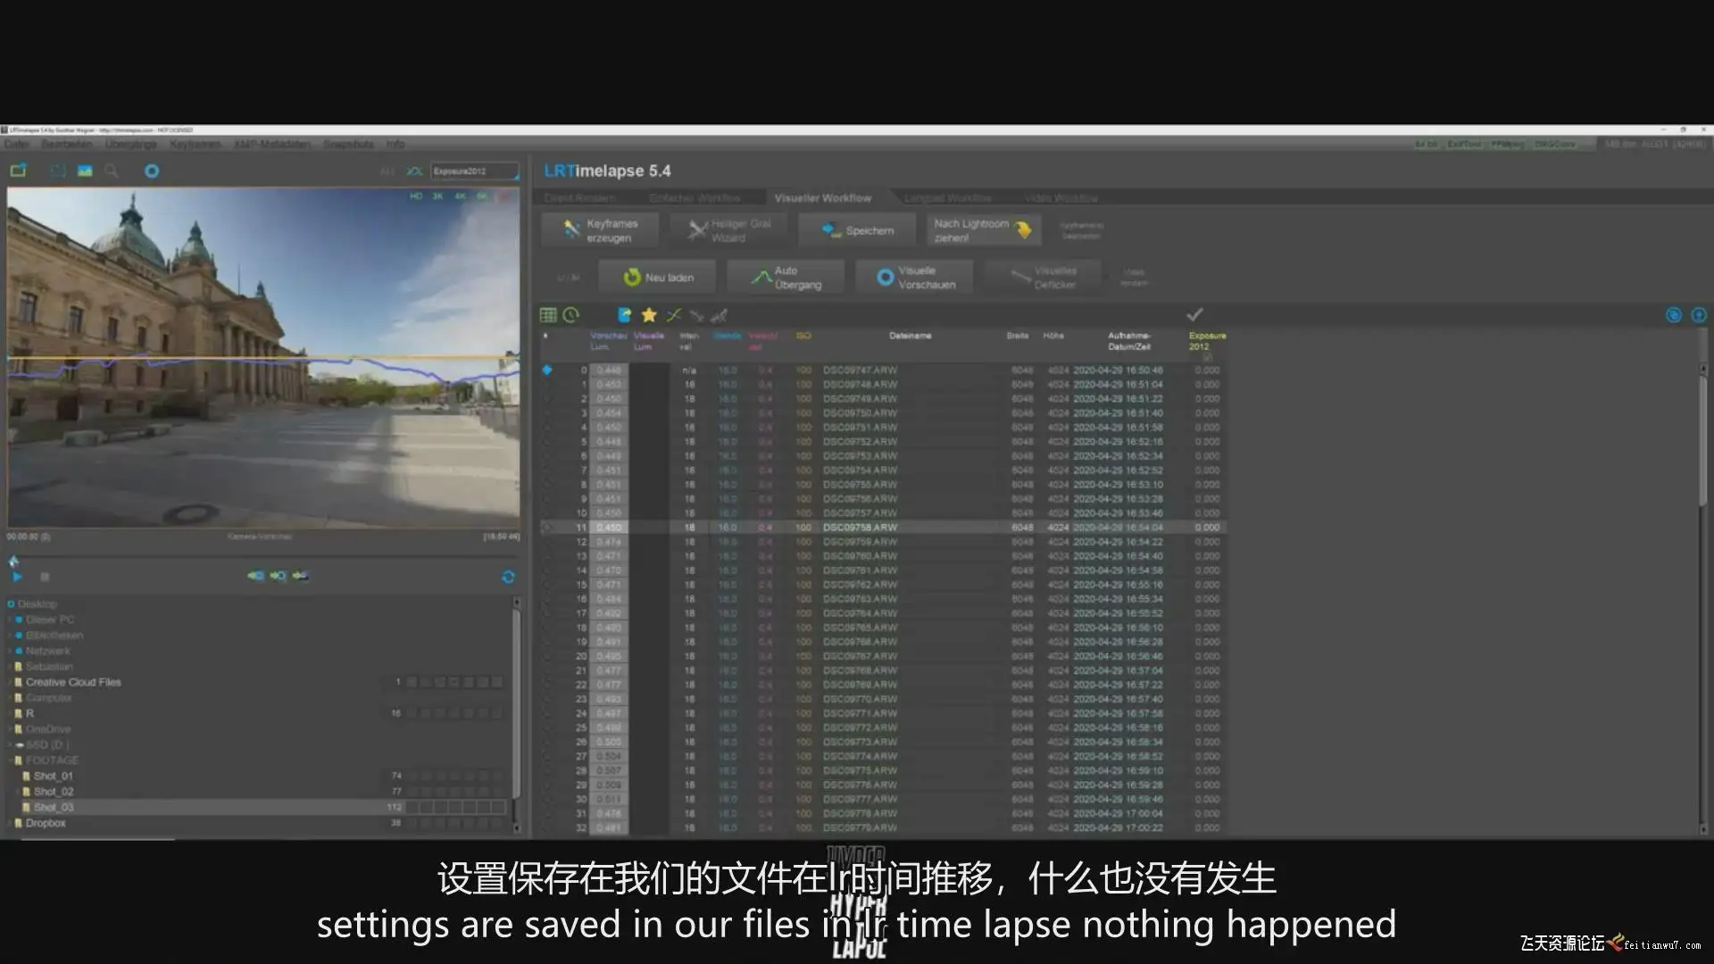The height and width of the screenshot is (964, 1714).
Task: Click the first arrow icon below the preview
Action: [255, 576]
